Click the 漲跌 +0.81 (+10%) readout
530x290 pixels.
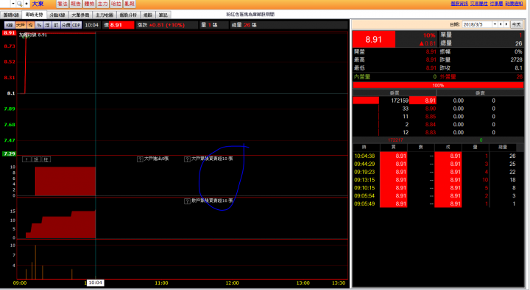click(x=161, y=25)
